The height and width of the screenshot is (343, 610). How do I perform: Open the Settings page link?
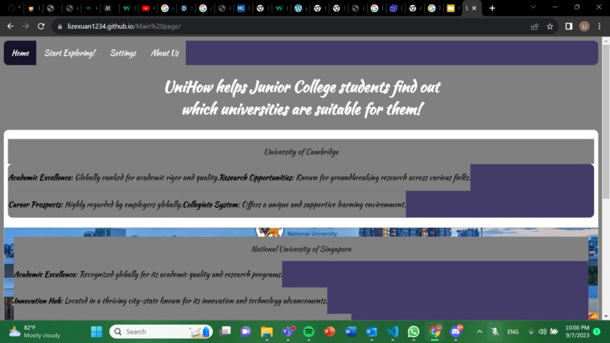(x=123, y=53)
